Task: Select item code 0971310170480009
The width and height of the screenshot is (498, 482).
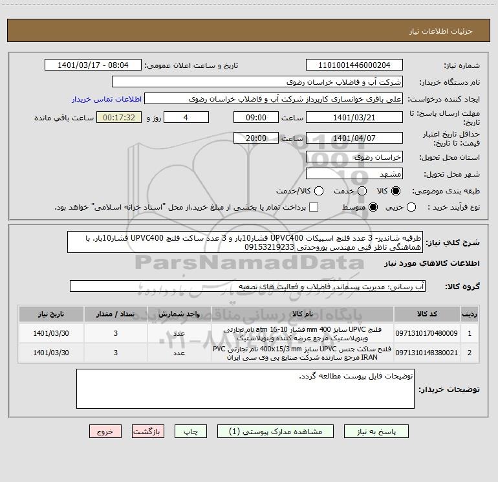Action: (427, 333)
